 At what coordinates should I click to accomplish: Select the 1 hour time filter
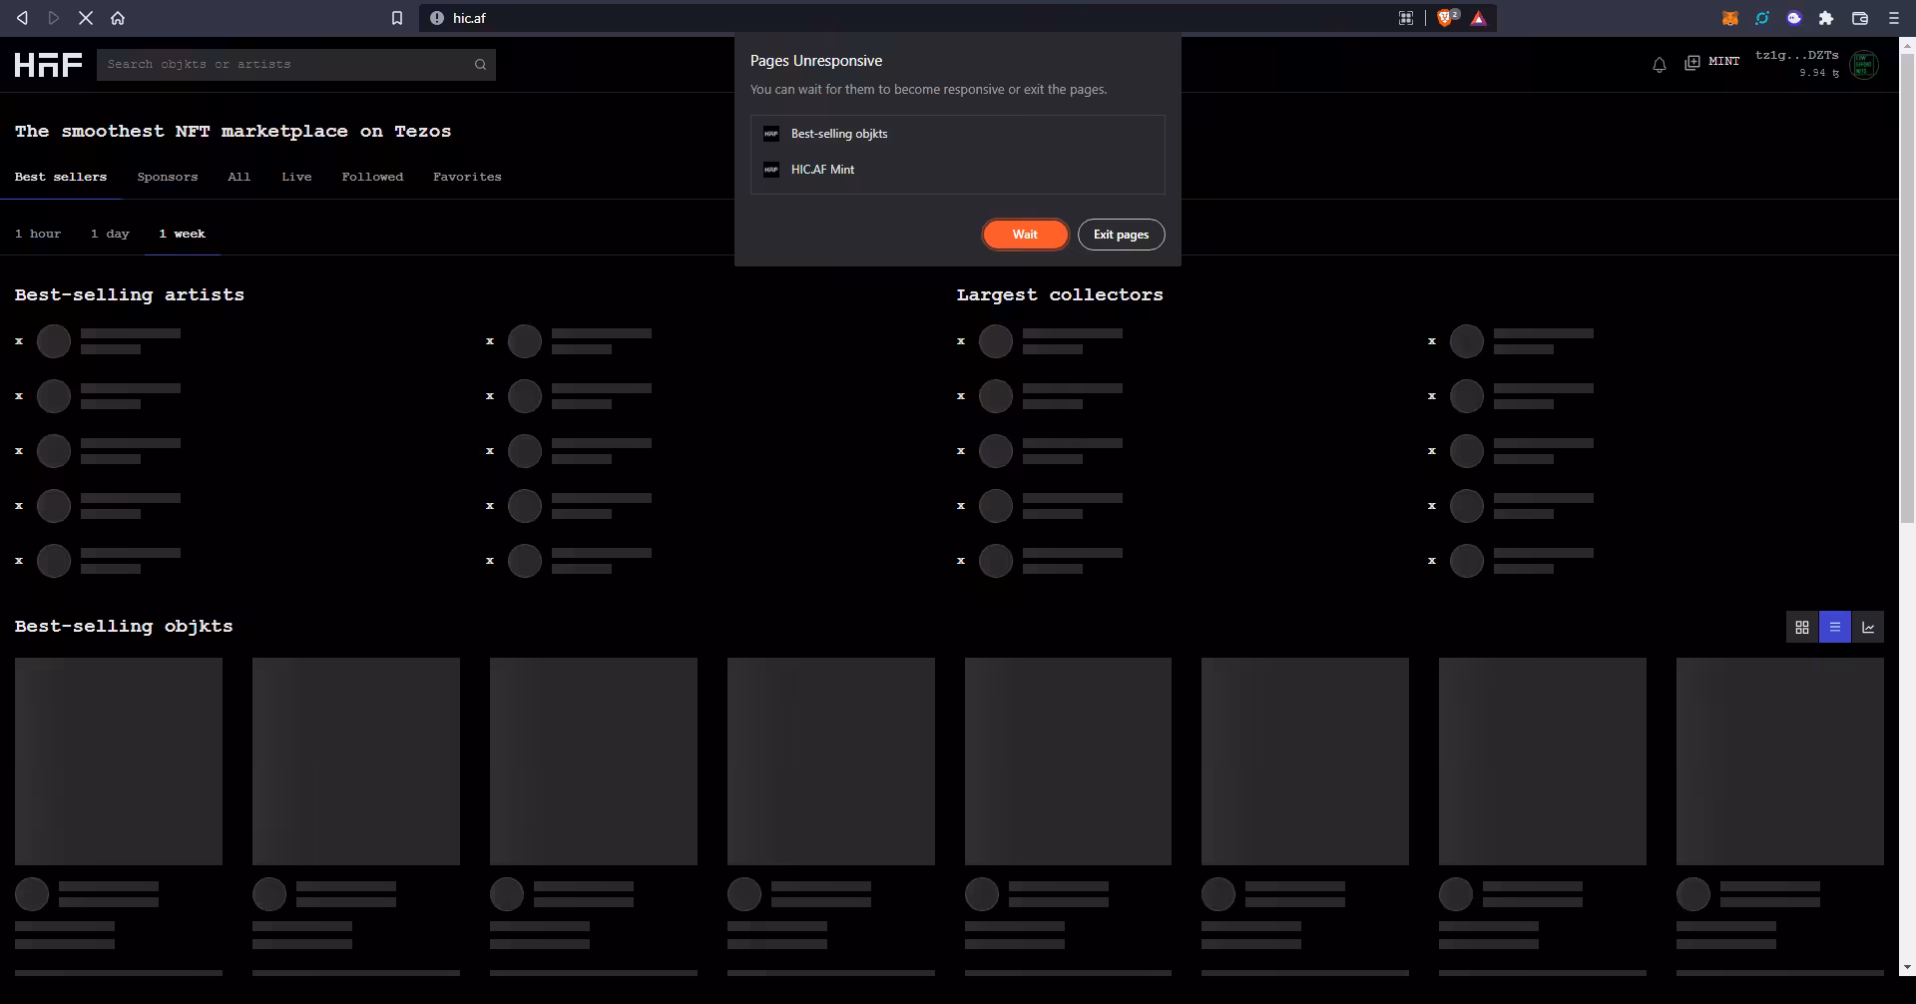pyautogui.click(x=38, y=234)
